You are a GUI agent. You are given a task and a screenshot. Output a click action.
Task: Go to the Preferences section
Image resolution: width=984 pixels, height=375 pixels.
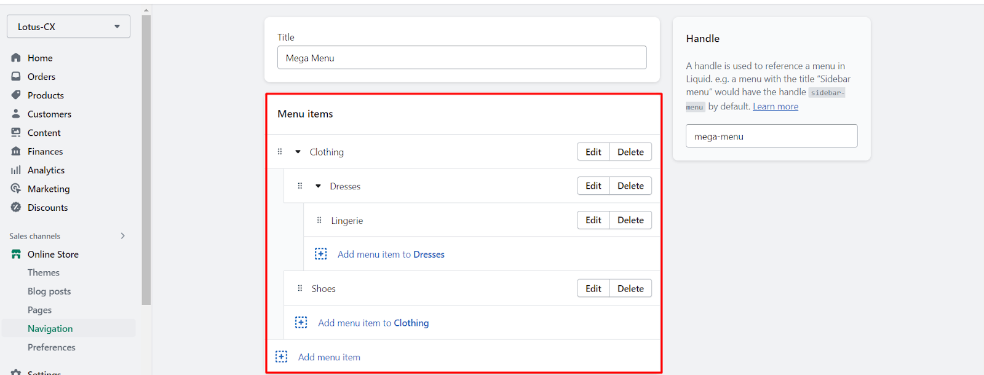52,347
